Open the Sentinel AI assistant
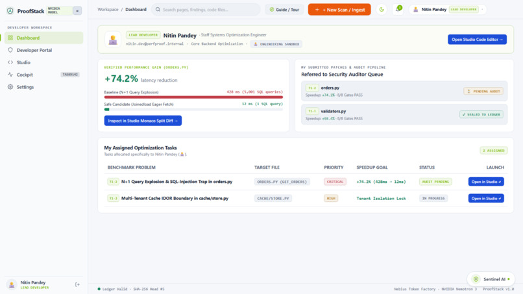The width and height of the screenshot is (523, 294). tap(491, 279)
